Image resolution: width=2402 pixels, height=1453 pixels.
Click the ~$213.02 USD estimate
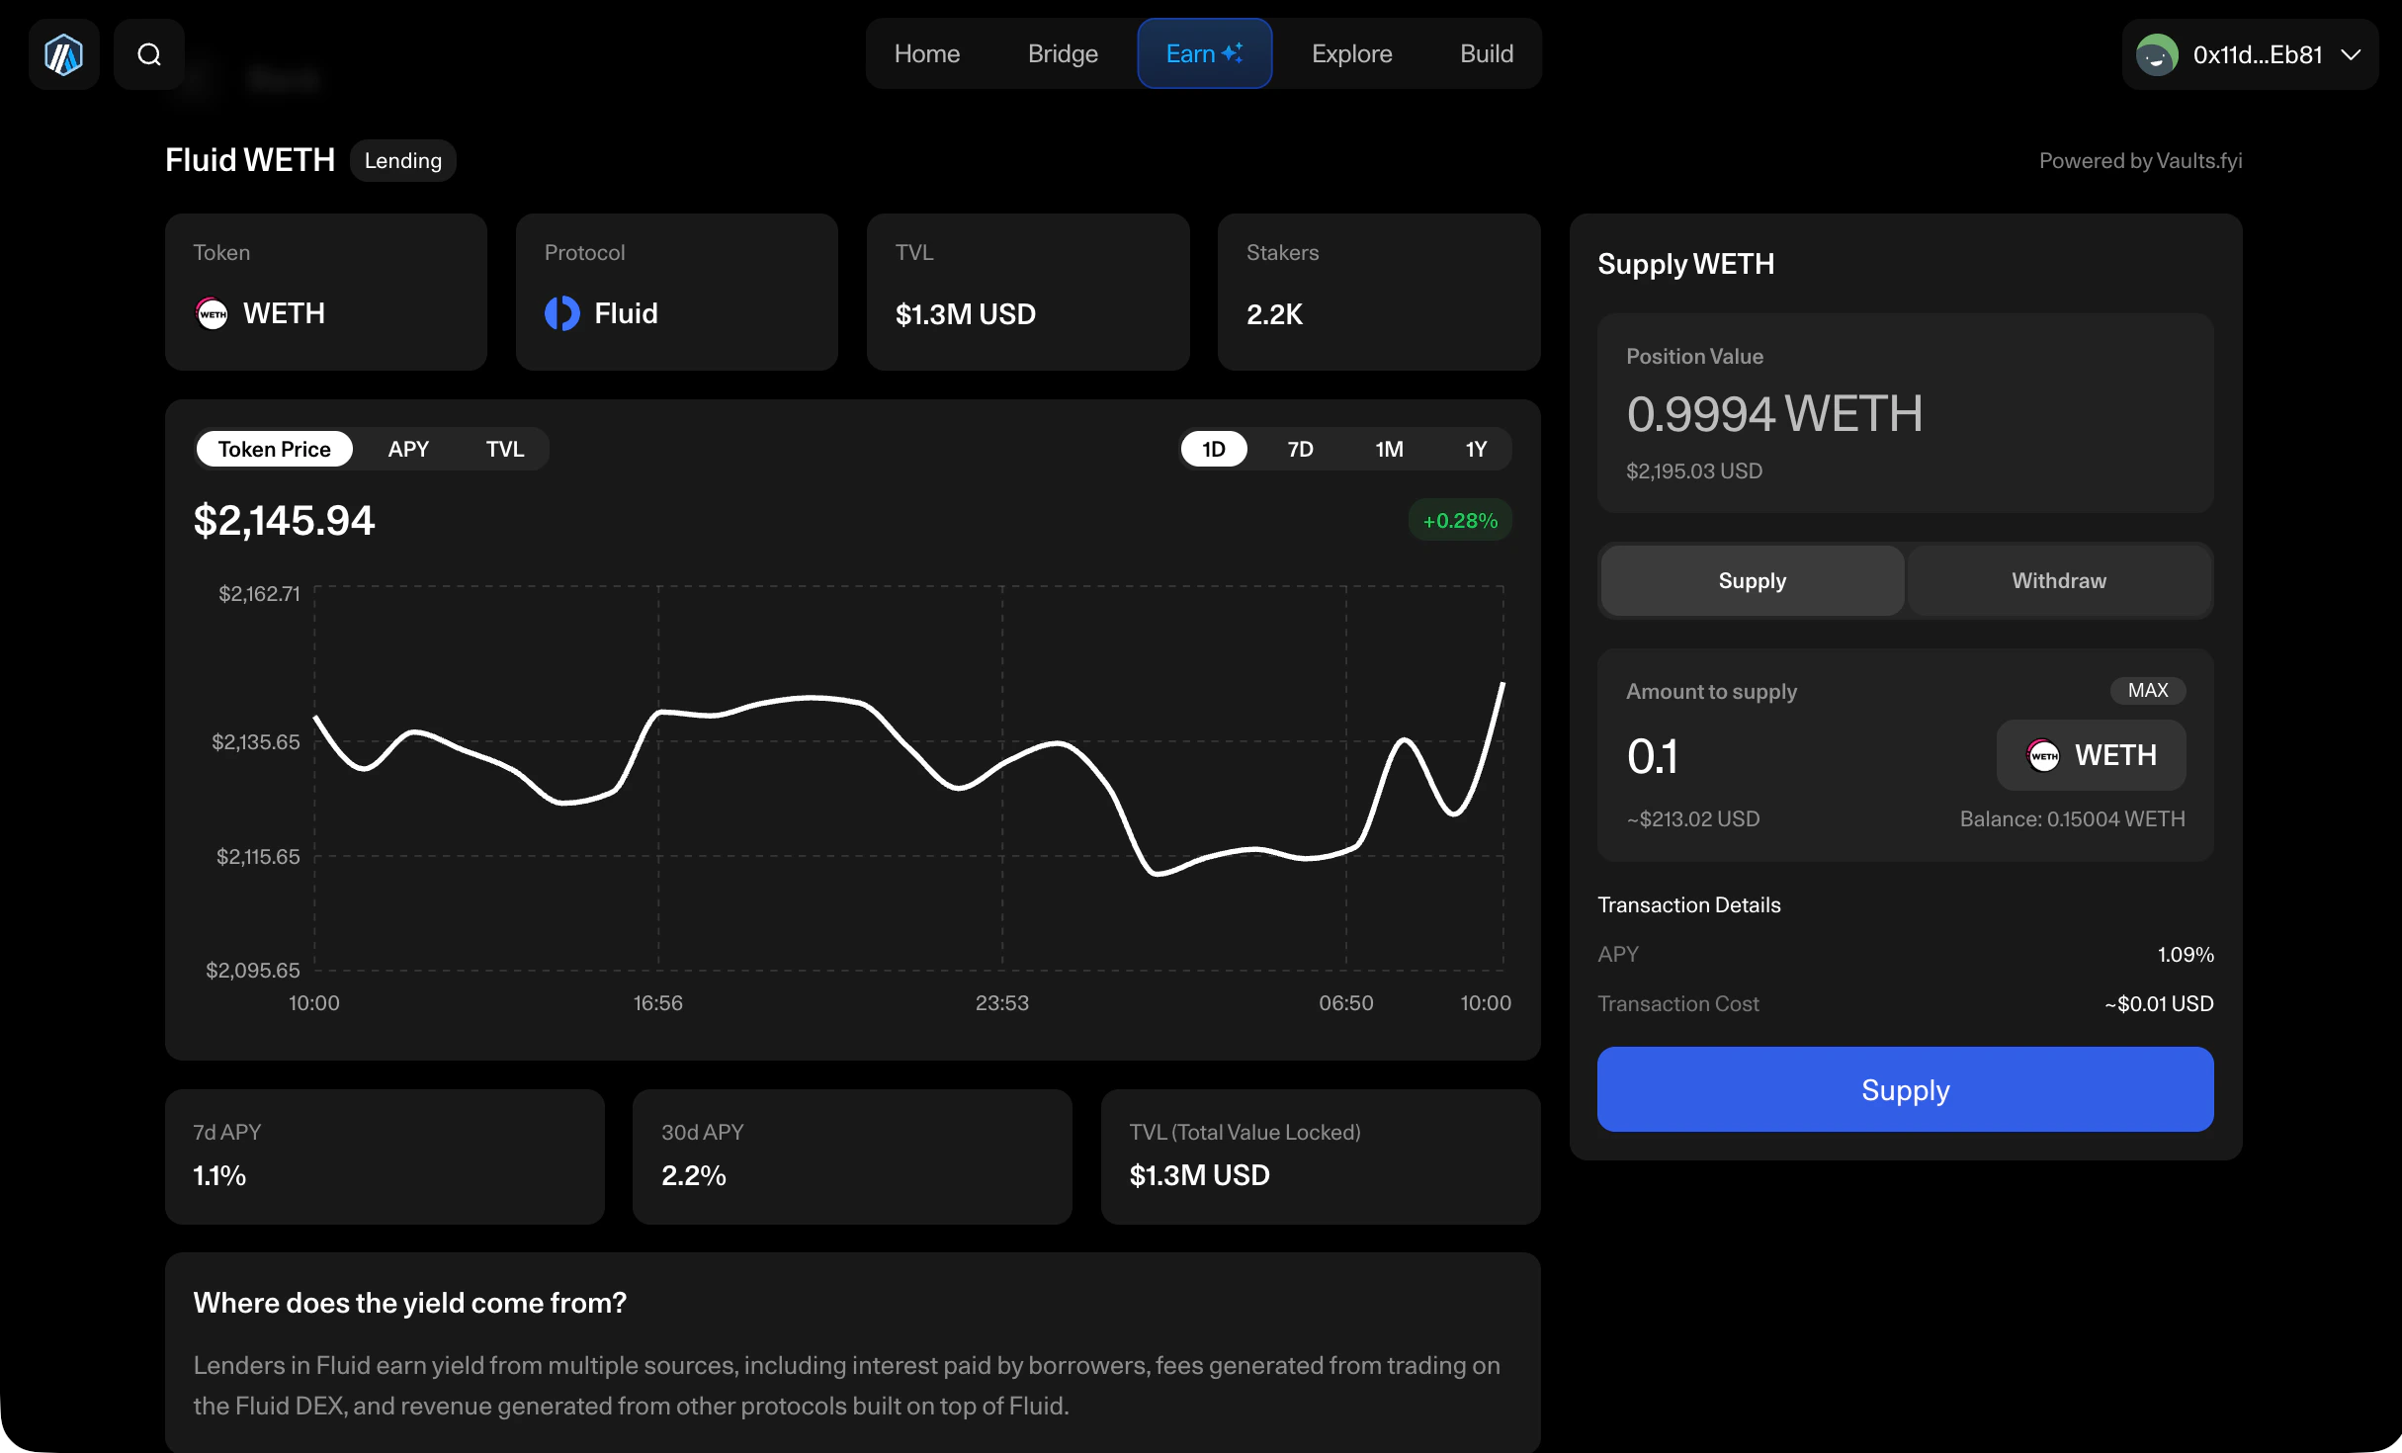click(1693, 818)
